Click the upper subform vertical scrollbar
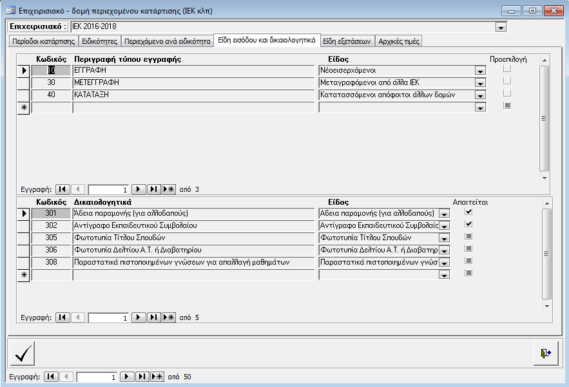This screenshot has height=387, width=569. 544,118
